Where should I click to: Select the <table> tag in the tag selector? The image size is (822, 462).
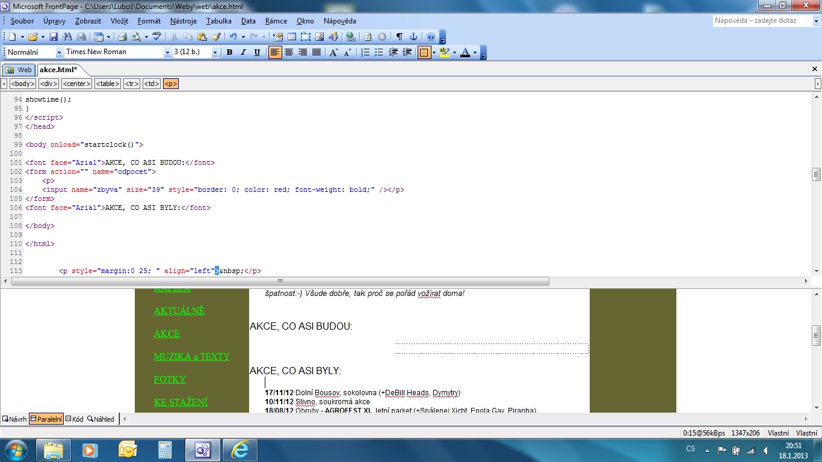[x=108, y=84]
